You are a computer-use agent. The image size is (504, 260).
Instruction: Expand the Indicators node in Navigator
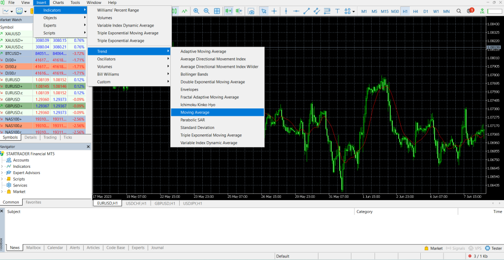pyautogui.click(x=1, y=166)
